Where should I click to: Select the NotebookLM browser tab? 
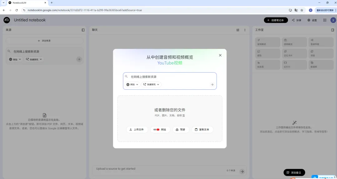pos(27,3)
